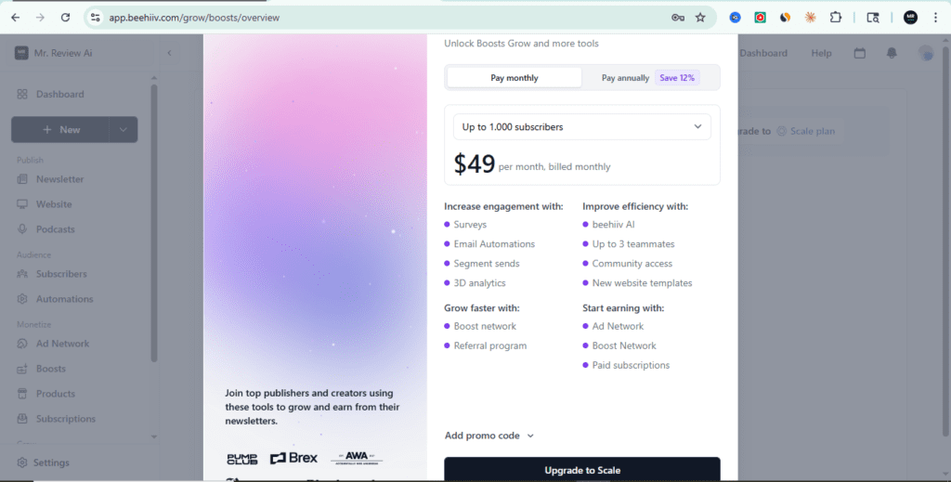Expand the New button dropdown arrow
951x482 pixels.
[x=124, y=130]
